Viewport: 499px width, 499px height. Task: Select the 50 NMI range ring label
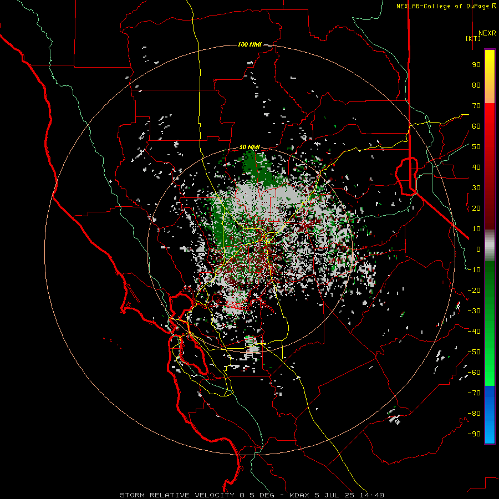(x=249, y=147)
